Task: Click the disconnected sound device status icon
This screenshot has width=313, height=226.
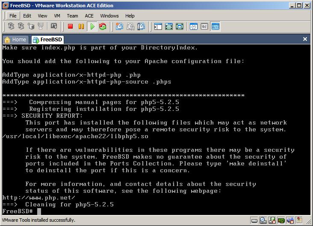Action: coord(290,220)
